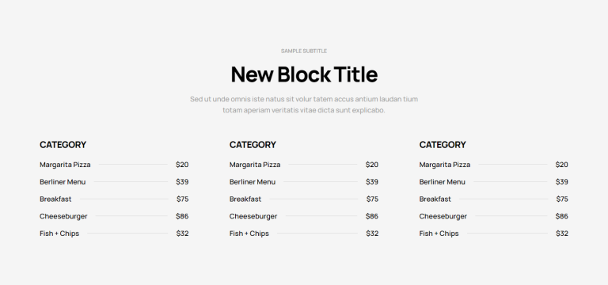Click Berliner Menu in middle column
Image resolution: width=608 pixels, height=285 pixels.
[x=253, y=182]
